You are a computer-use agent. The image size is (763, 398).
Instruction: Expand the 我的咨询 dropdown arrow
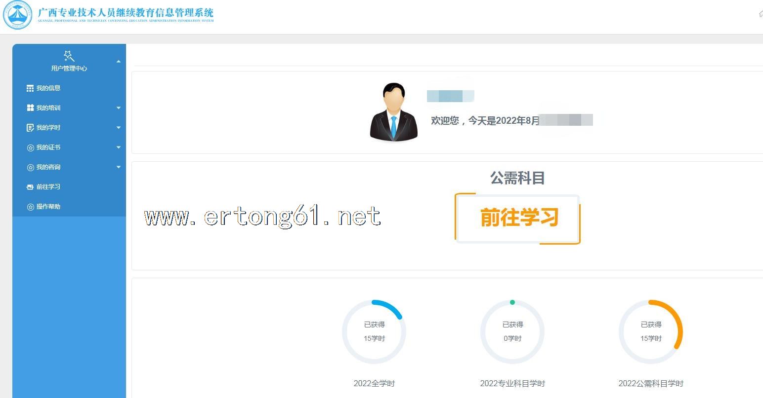(119, 167)
